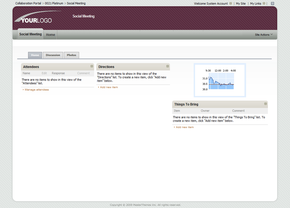
Task: Switch to the Discussion tab
Action: point(53,55)
